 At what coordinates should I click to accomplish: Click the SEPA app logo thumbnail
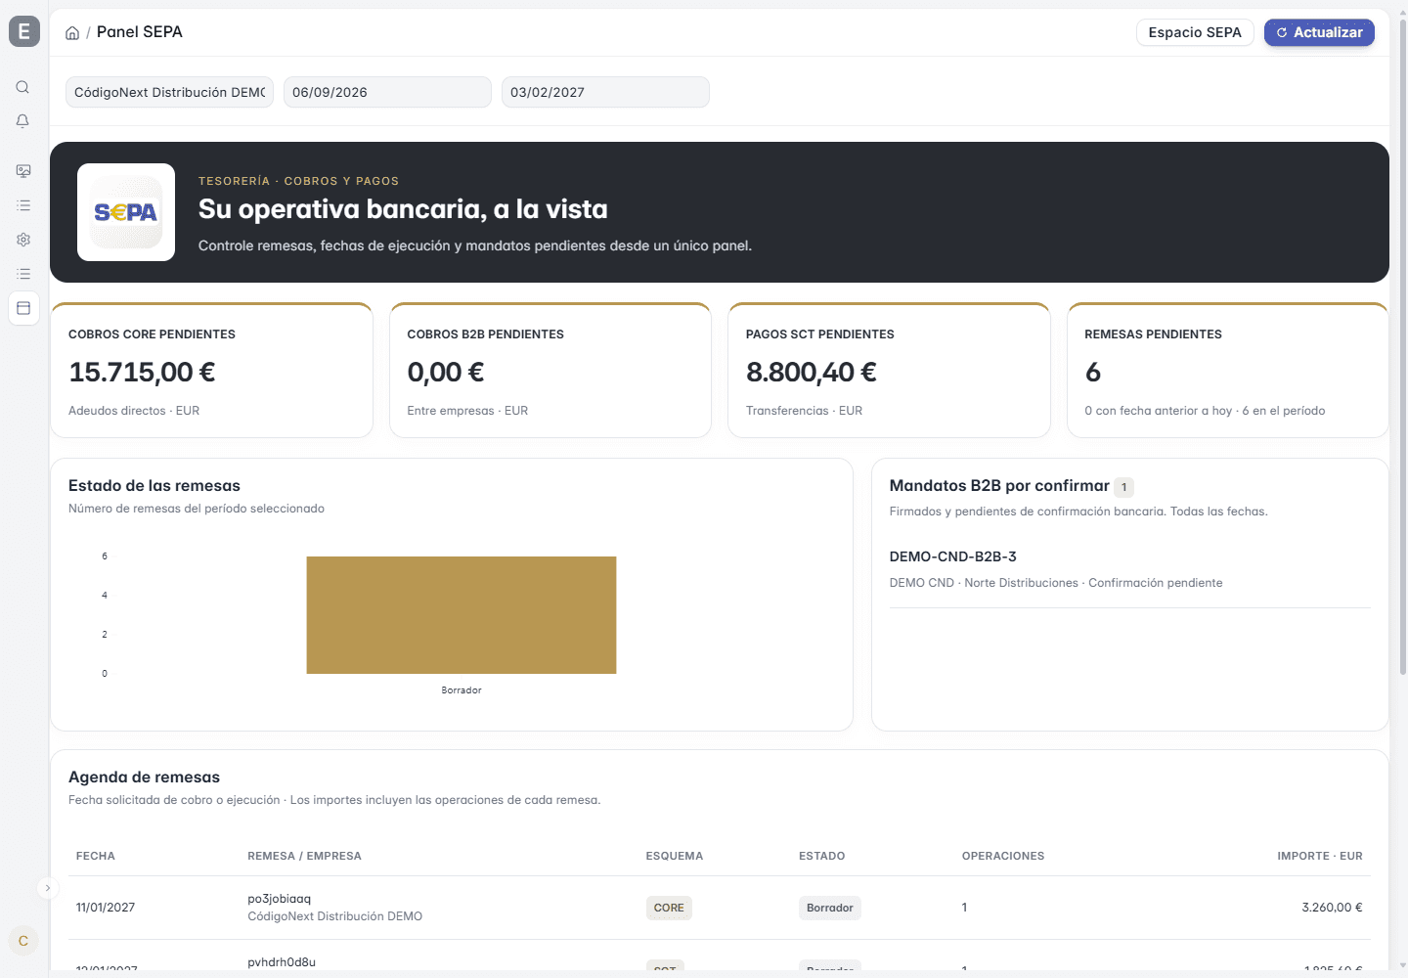pos(126,212)
